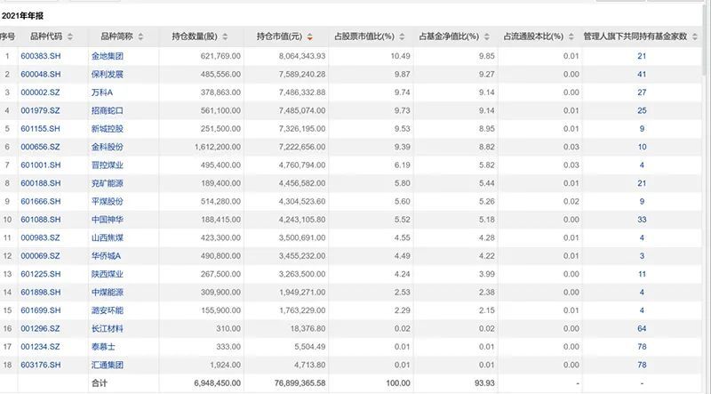Click stock name 华侨城A
Image resolution: width=711 pixels, height=394 pixels.
[106, 255]
